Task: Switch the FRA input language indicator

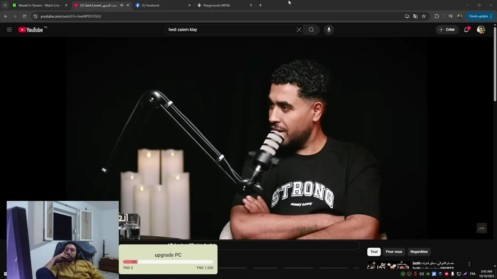Action: click(x=473, y=274)
